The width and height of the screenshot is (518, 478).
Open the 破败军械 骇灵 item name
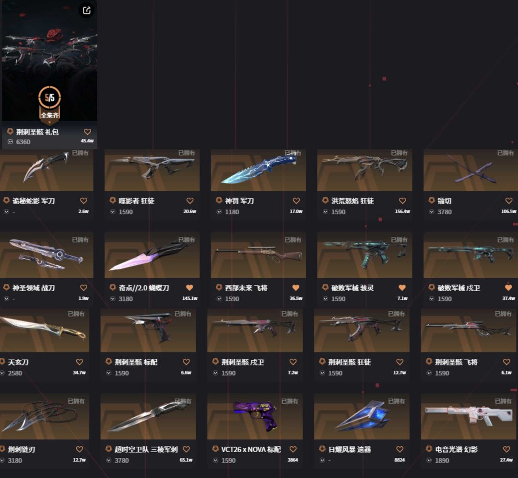[353, 288]
